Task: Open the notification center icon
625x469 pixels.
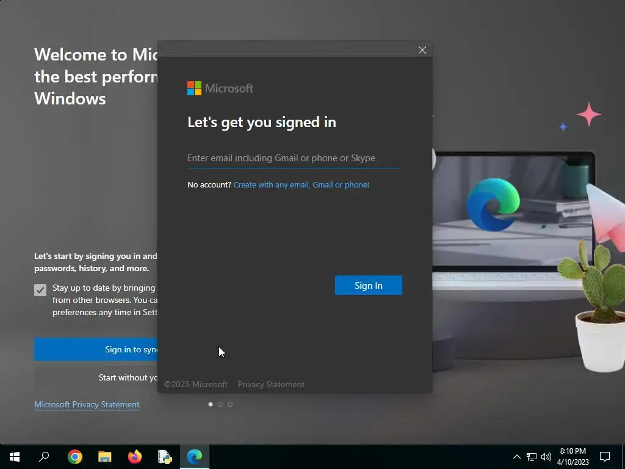Action: click(x=605, y=457)
